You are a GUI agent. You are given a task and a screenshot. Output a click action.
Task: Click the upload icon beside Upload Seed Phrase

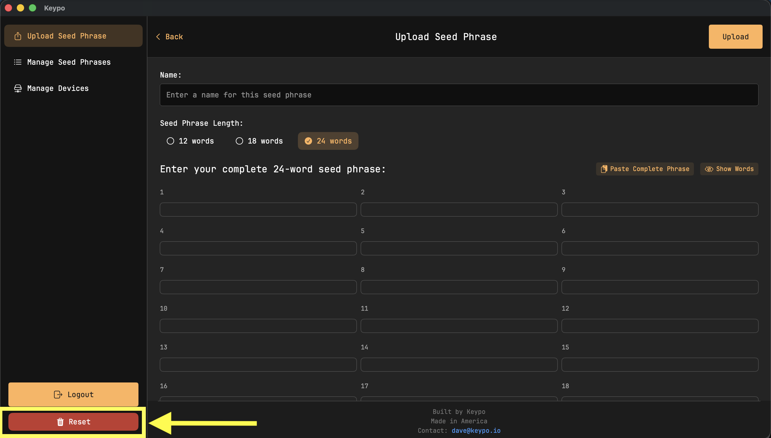coord(18,36)
